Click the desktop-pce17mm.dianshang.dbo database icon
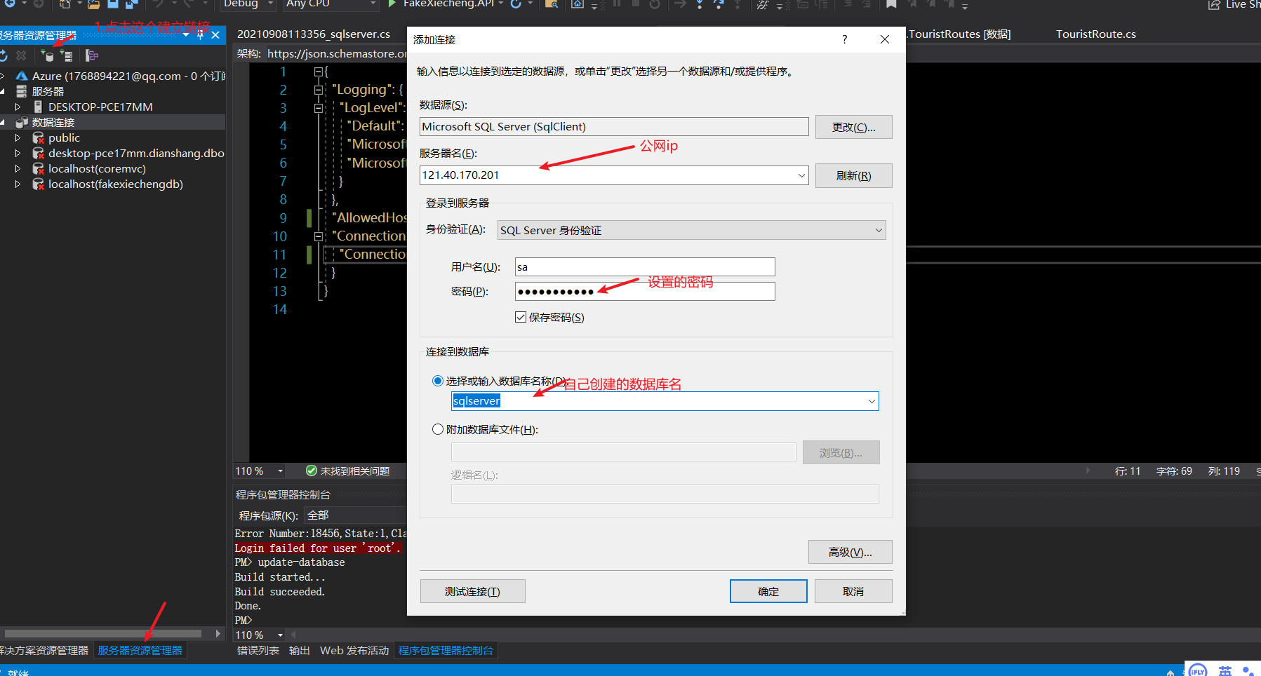 click(38, 154)
